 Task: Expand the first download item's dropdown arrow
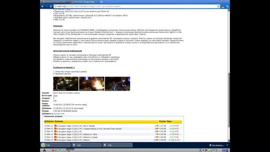pyautogui.click(x=70, y=145)
